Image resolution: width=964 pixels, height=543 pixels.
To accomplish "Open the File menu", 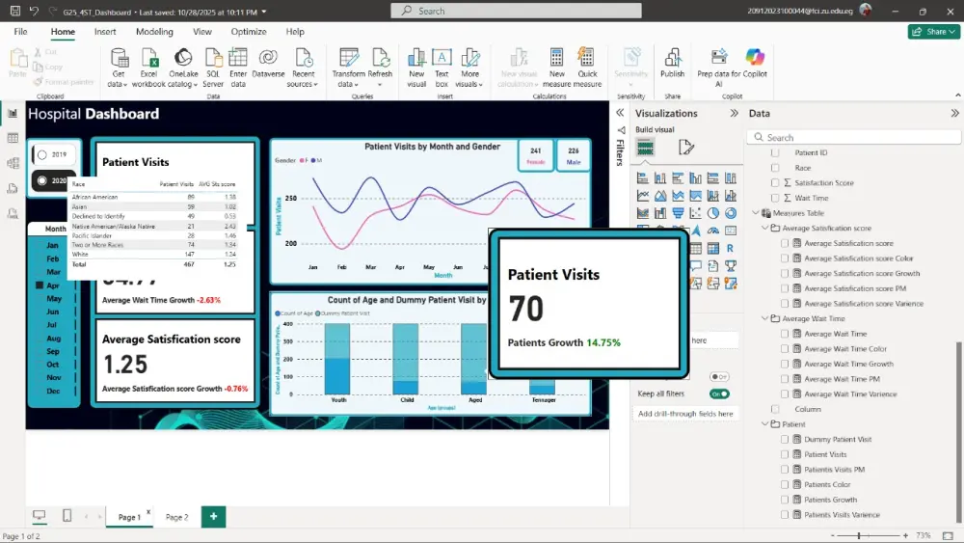I will click(x=20, y=32).
